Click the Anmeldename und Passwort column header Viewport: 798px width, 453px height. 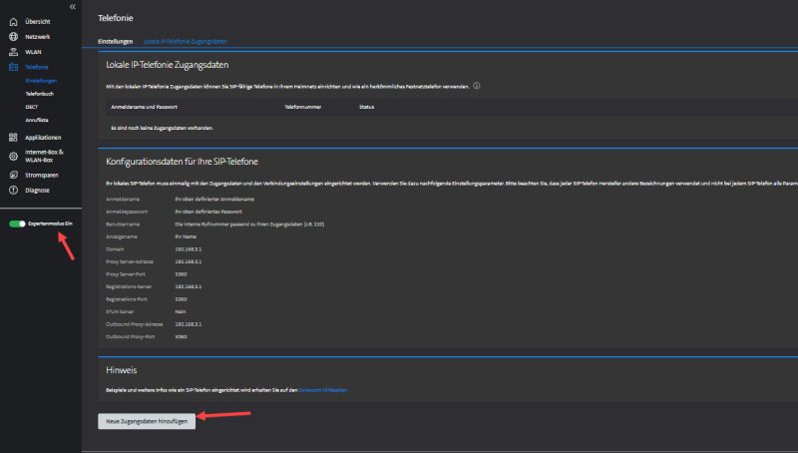point(145,105)
